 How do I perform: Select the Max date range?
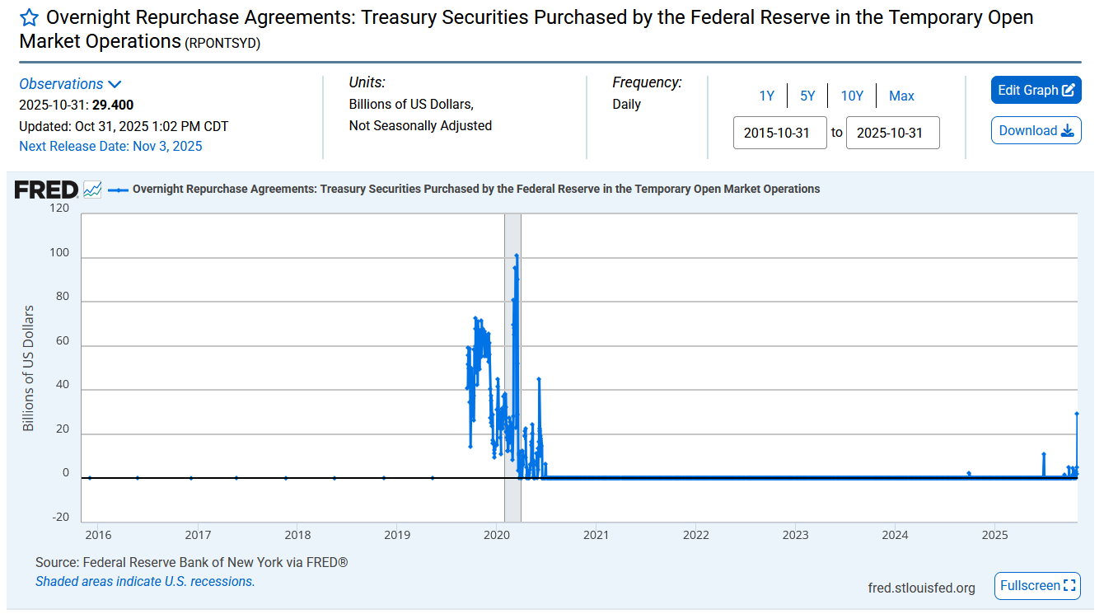point(901,96)
